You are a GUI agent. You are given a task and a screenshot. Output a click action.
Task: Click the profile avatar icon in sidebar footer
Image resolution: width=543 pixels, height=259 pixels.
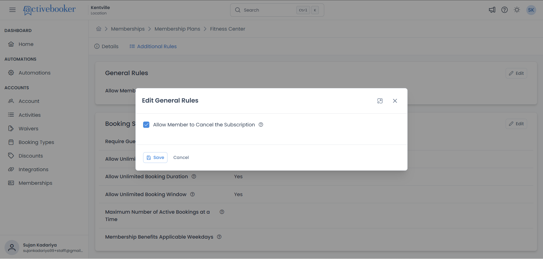pyautogui.click(x=12, y=247)
